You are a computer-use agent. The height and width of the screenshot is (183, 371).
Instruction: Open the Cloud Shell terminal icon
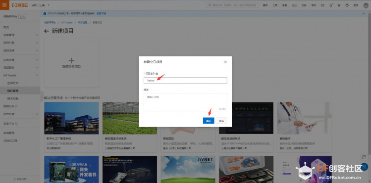(x=322, y=5)
